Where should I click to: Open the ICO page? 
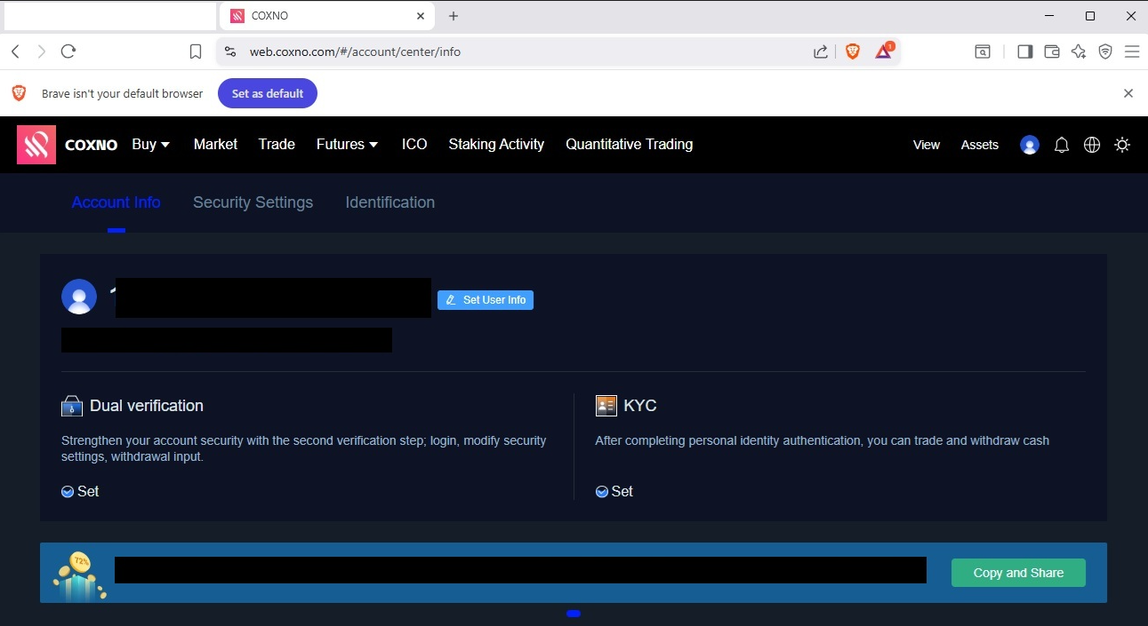coord(414,144)
